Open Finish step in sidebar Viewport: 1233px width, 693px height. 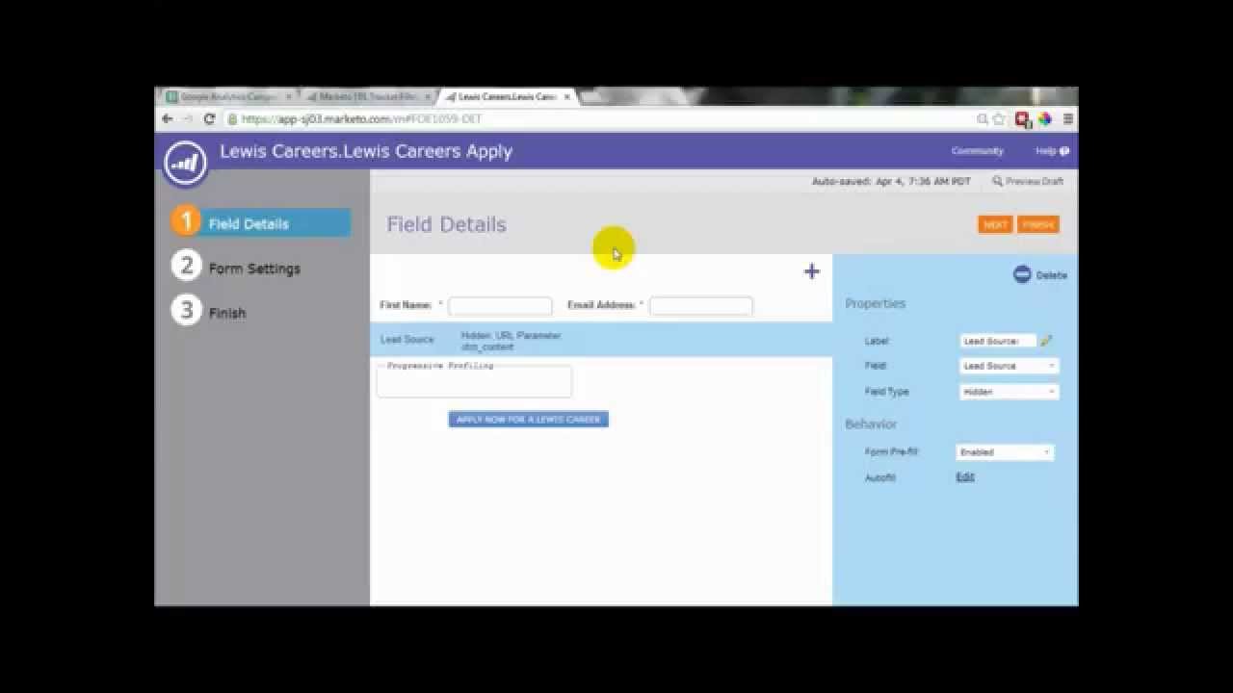tap(227, 313)
